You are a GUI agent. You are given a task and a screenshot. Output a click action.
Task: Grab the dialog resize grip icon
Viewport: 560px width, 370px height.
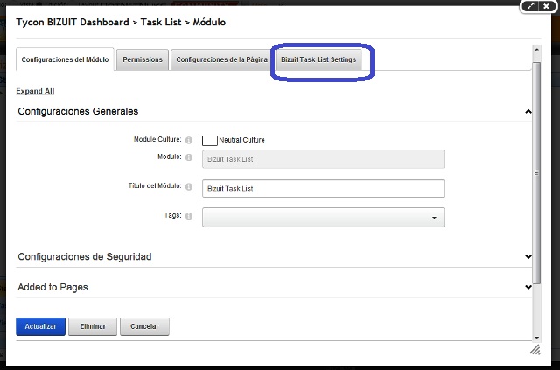tap(535, 350)
